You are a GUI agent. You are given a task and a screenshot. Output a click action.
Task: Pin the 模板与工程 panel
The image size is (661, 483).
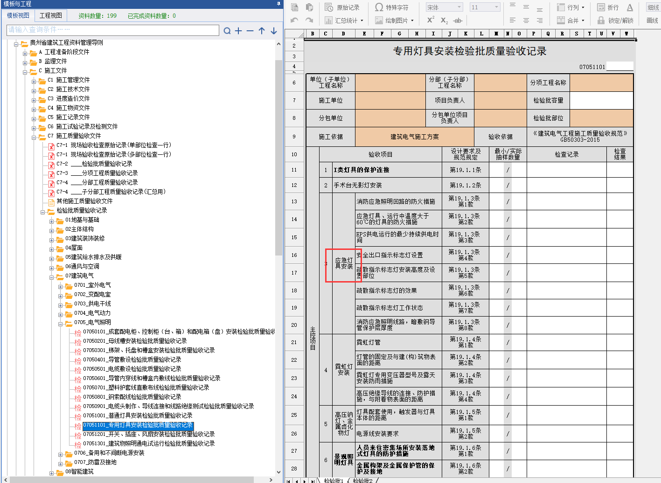(279, 4)
